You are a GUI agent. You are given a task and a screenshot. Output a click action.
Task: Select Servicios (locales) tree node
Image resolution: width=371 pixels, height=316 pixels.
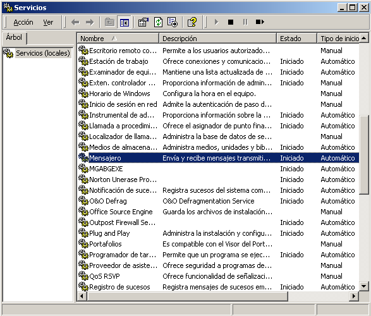(x=42, y=53)
